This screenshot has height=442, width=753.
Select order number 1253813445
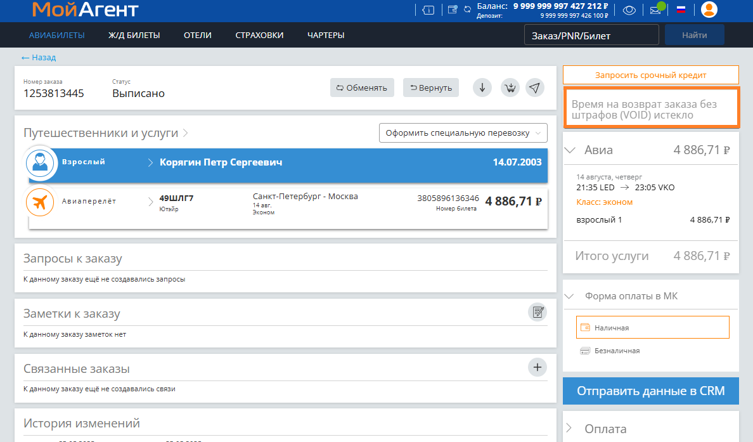click(x=54, y=93)
